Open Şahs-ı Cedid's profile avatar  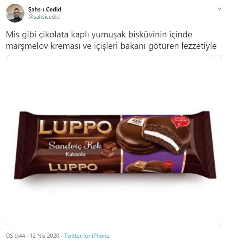(15, 13)
